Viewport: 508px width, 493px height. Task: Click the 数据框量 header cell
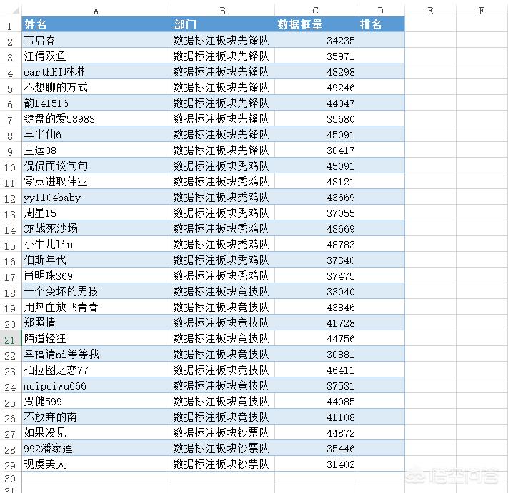(x=316, y=24)
